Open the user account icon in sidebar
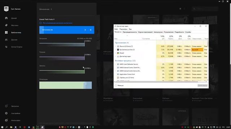231x129 pixels. coord(6,120)
